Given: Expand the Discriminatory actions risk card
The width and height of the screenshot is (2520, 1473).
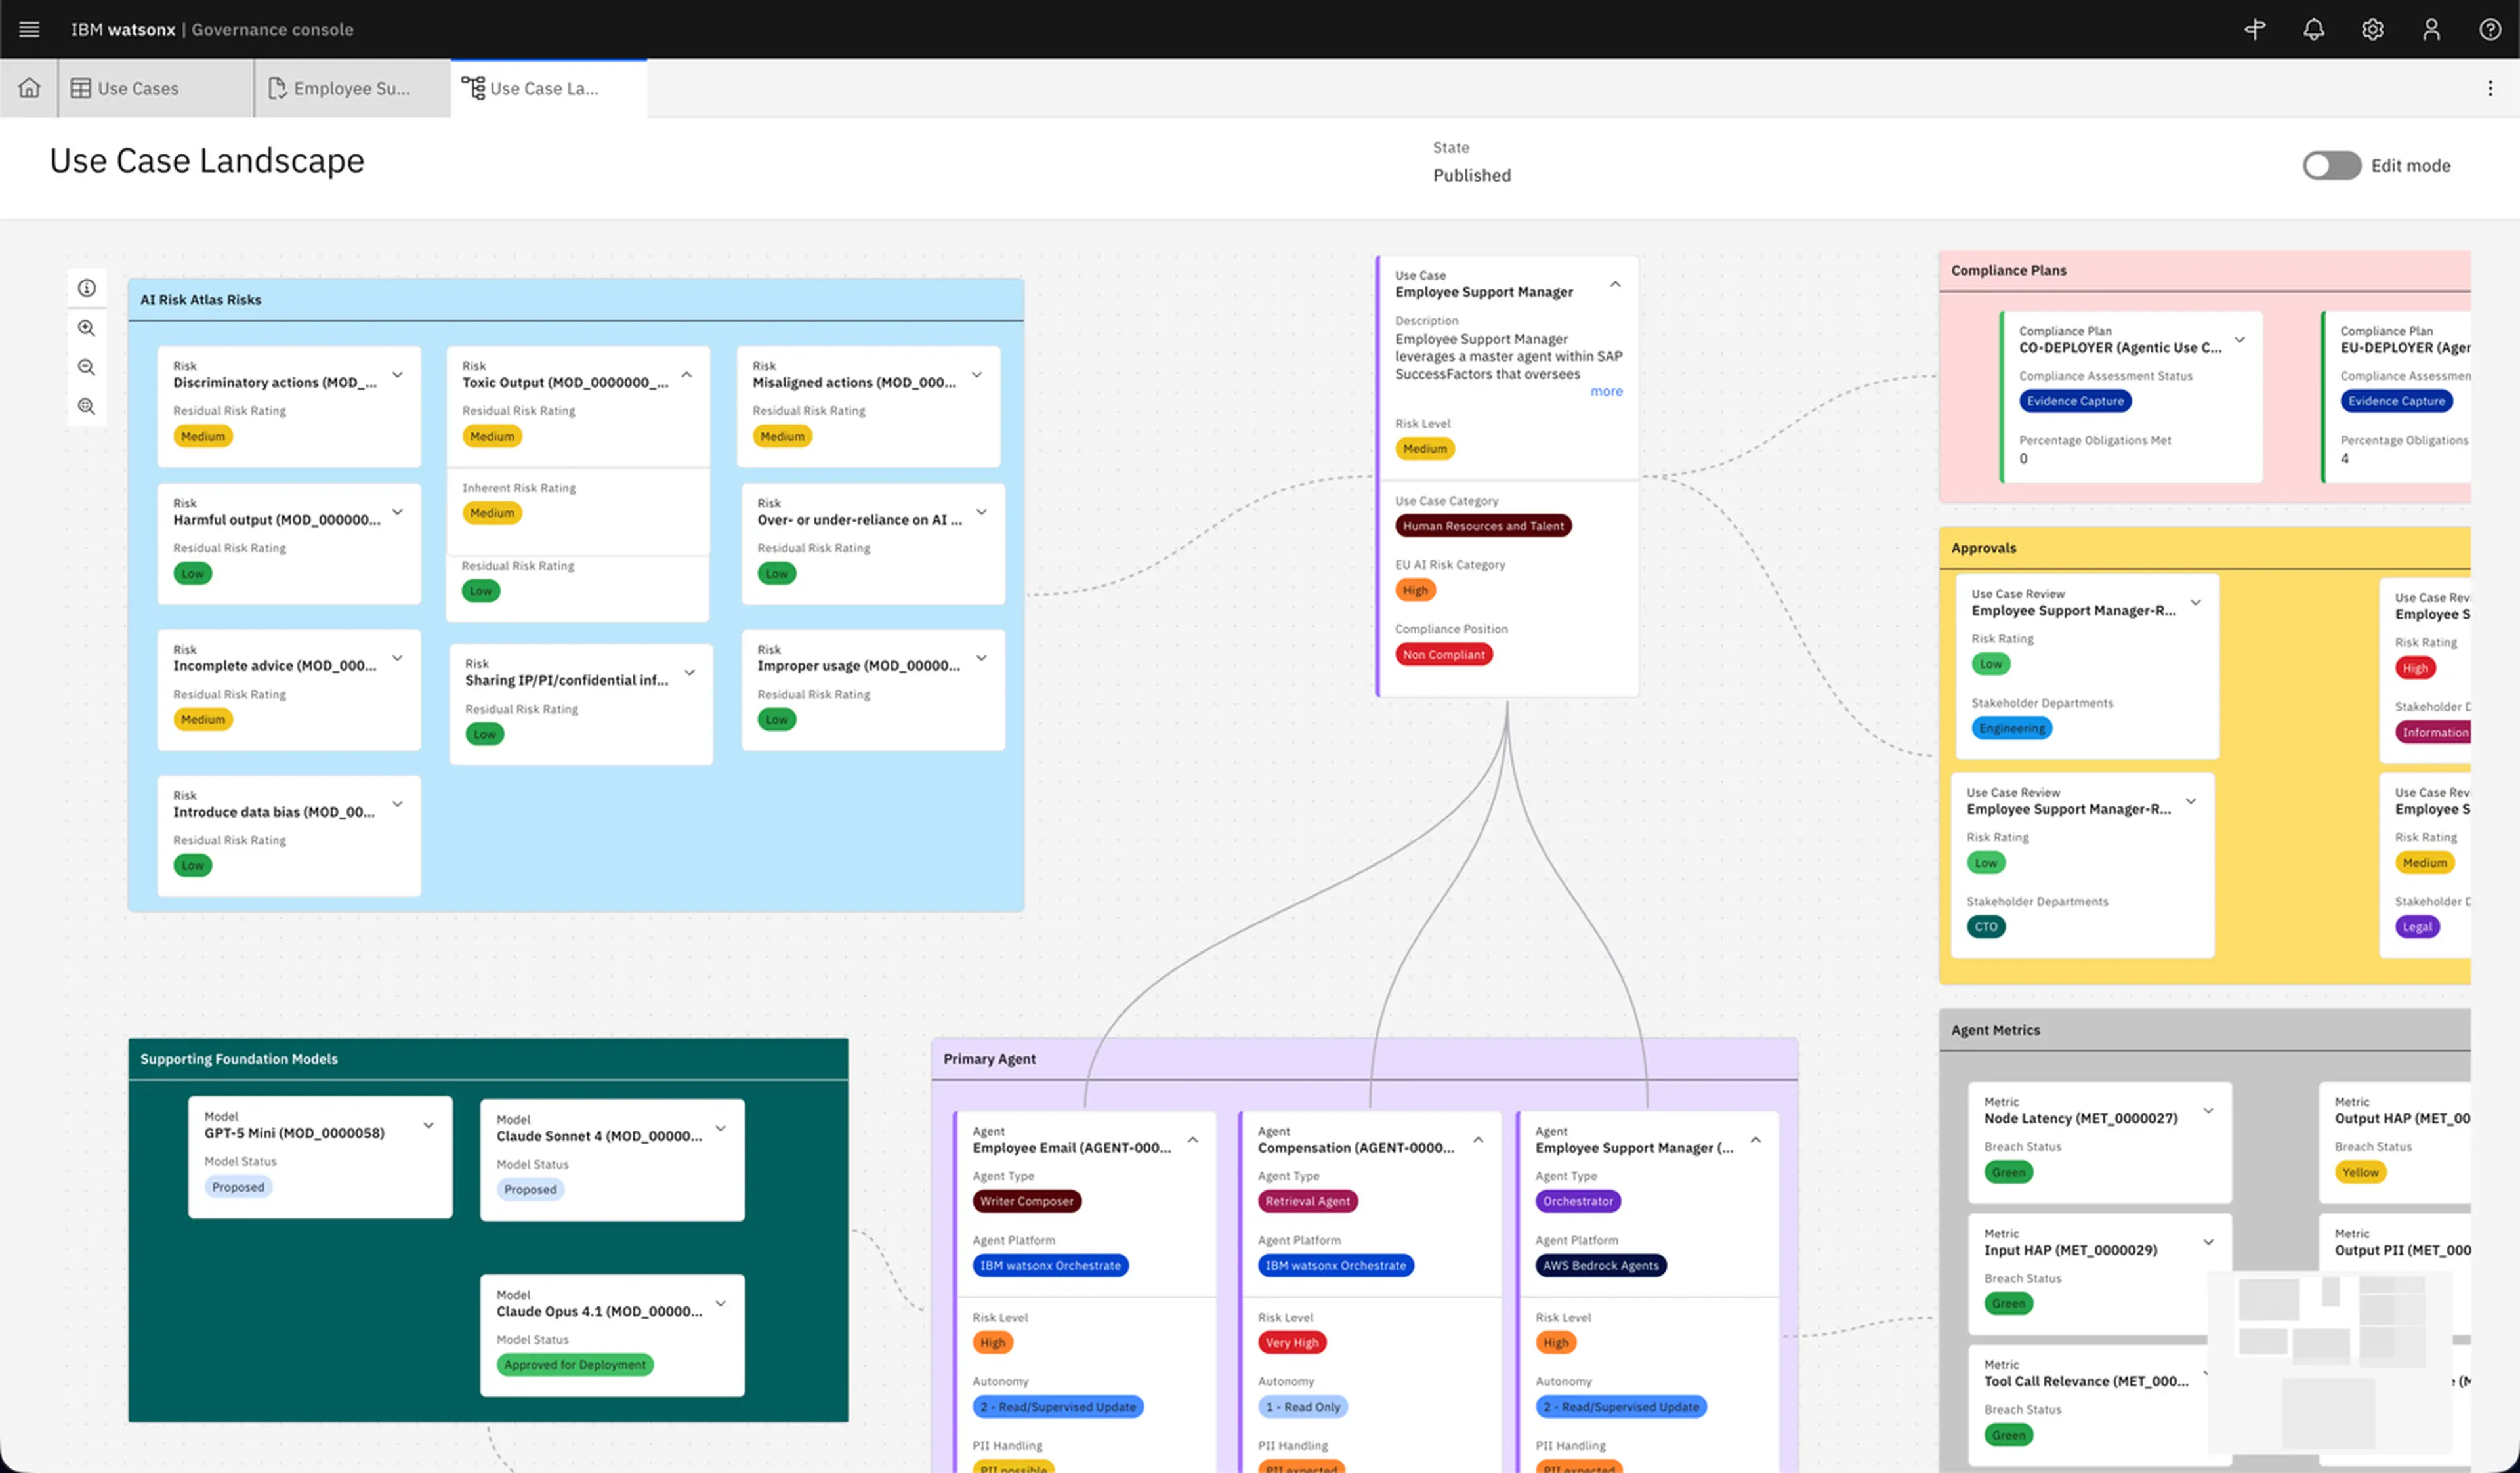Looking at the screenshot, I should click(x=397, y=375).
